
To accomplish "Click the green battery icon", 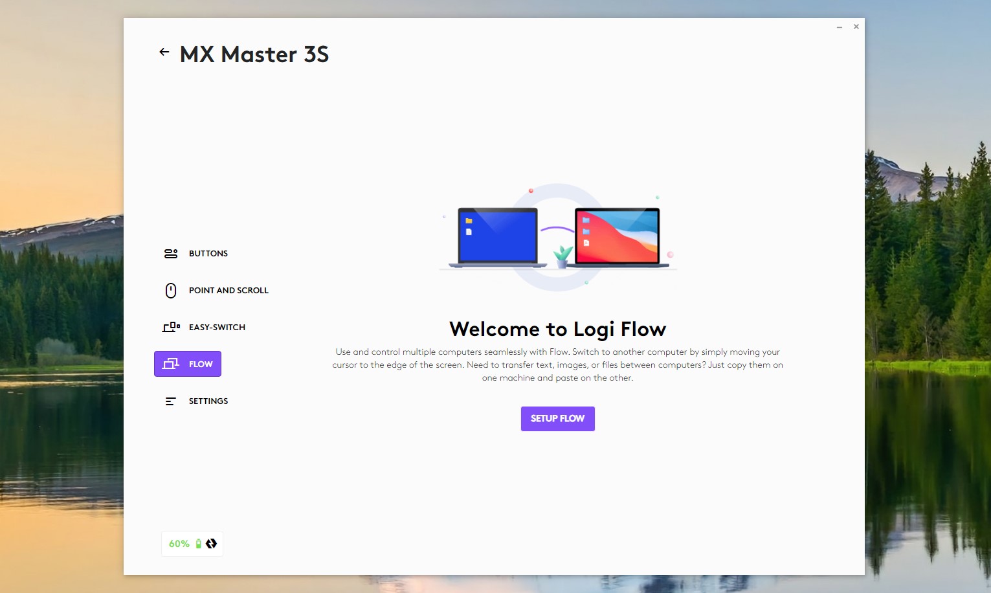I will (x=199, y=544).
